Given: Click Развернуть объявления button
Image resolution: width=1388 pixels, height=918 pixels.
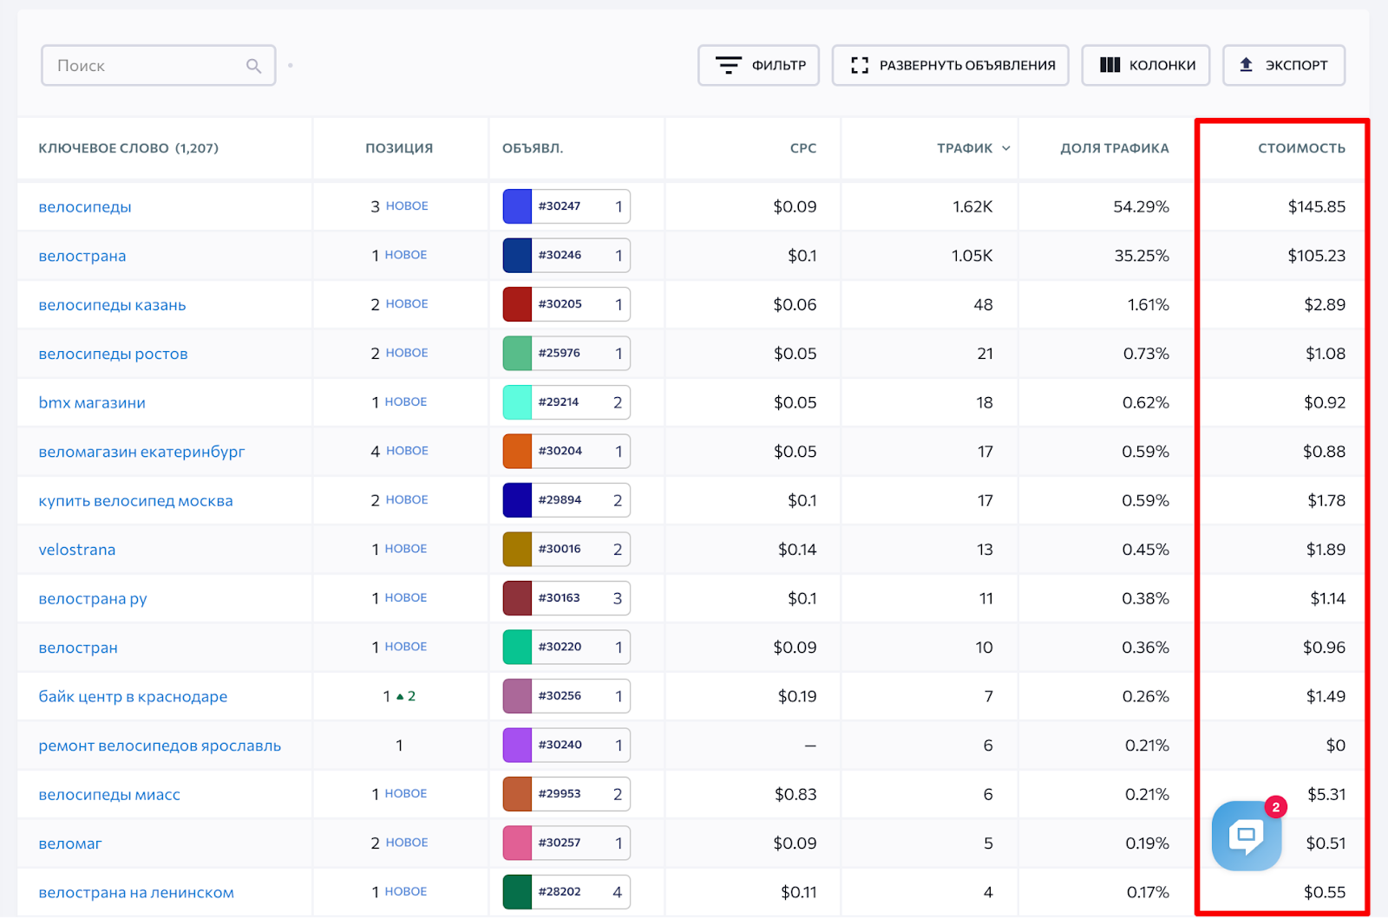Looking at the screenshot, I should click(x=951, y=65).
